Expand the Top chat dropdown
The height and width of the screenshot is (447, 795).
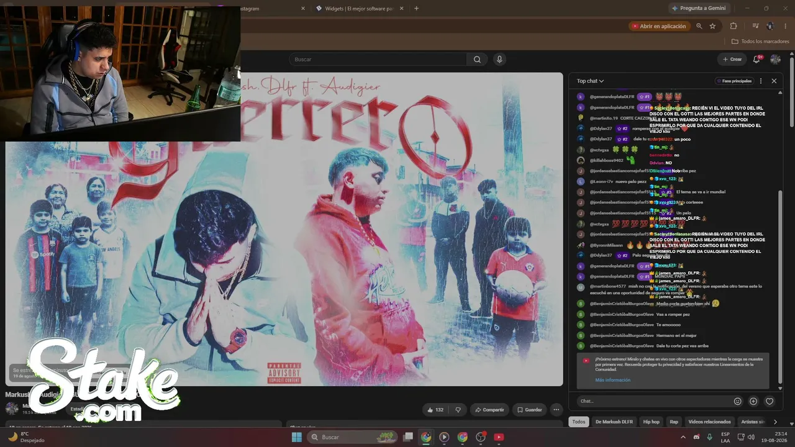click(x=590, y=81)
